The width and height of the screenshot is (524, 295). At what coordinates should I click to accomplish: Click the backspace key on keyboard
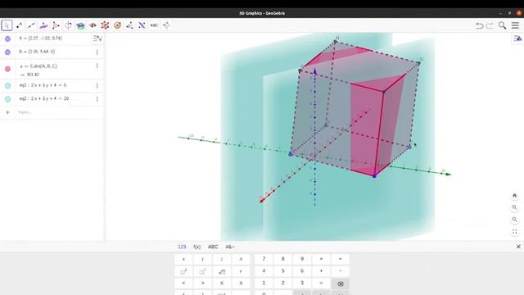coord(341,284)
